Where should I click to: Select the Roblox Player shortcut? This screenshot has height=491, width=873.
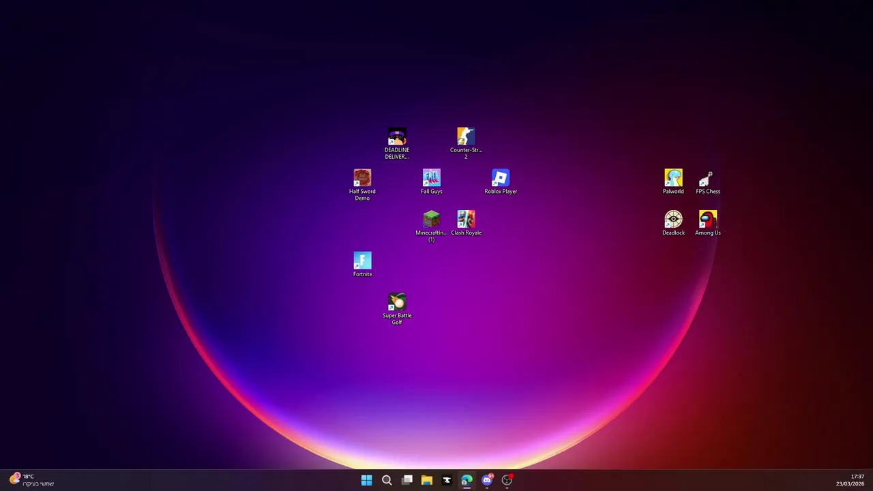click(501, 182)
